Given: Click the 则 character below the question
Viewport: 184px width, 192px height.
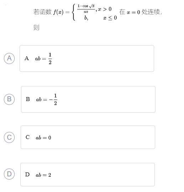Looking at the screenshot, I should tap(36, 27).
